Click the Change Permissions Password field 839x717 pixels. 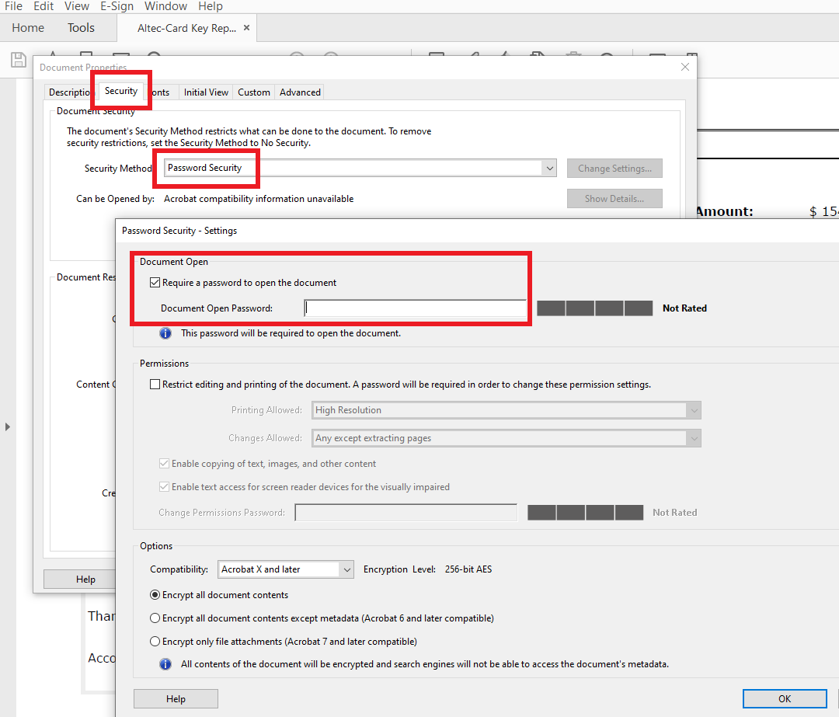tap(406, 513)
